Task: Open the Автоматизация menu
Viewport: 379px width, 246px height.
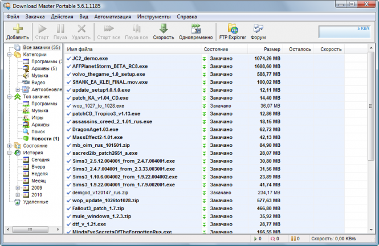Action: [x=113, y=17]
